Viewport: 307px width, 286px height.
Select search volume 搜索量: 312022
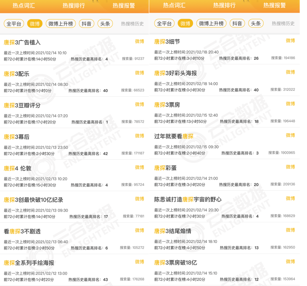283,90
